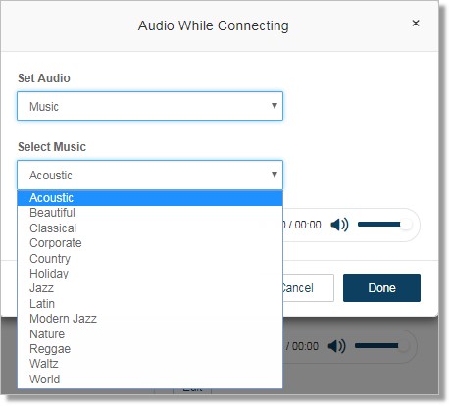Close the Audio While Connecting dialog
This screenshot has width=450, height=406.
coord(416,24)
